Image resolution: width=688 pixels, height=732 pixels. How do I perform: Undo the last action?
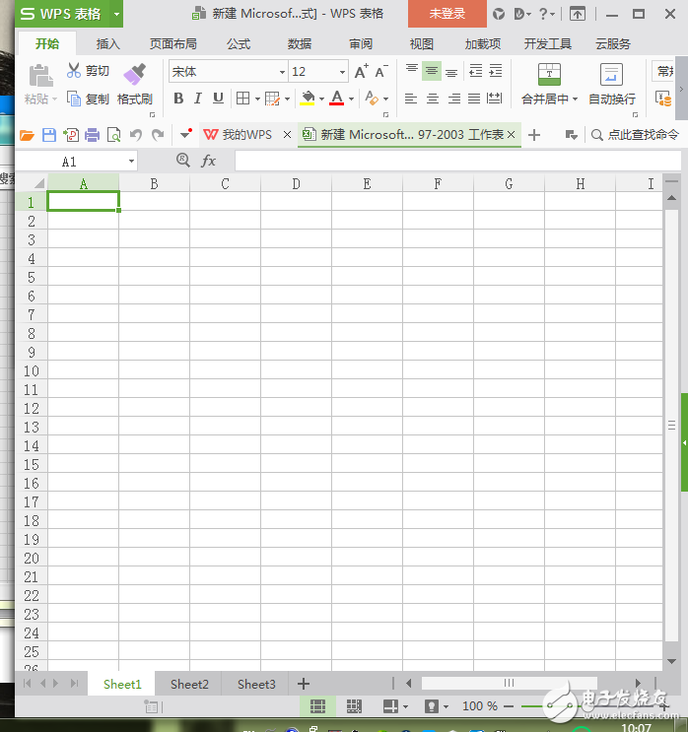tap(136, 135)
